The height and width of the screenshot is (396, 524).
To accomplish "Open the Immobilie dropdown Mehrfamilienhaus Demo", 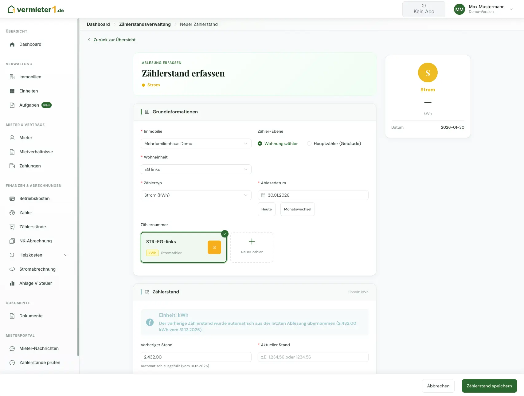I will pos(196,143).
